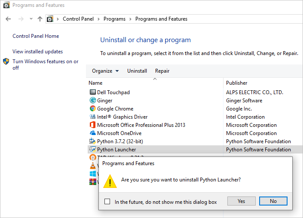Sort programs by the Name column header
Viewport: 303px width, 218px height.
[x=95, y=83]
